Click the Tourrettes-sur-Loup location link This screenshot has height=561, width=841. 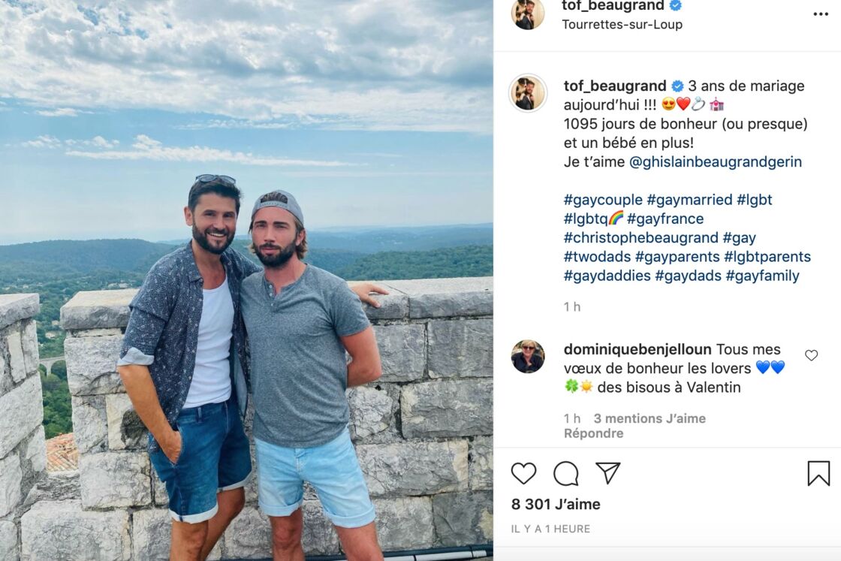[x=622, y=25]
